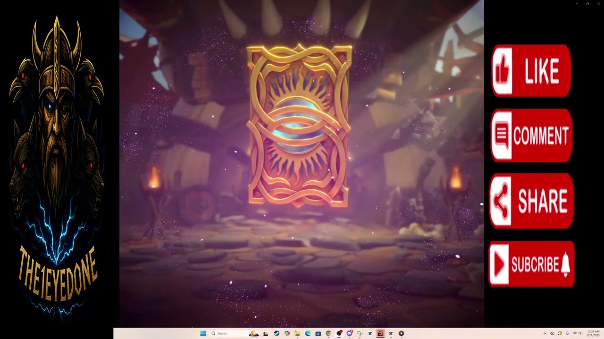The width and height of the screenshot is (604, 339).
Task: Launch Google Chrome from the taskbar
Action: pos(328,333)
